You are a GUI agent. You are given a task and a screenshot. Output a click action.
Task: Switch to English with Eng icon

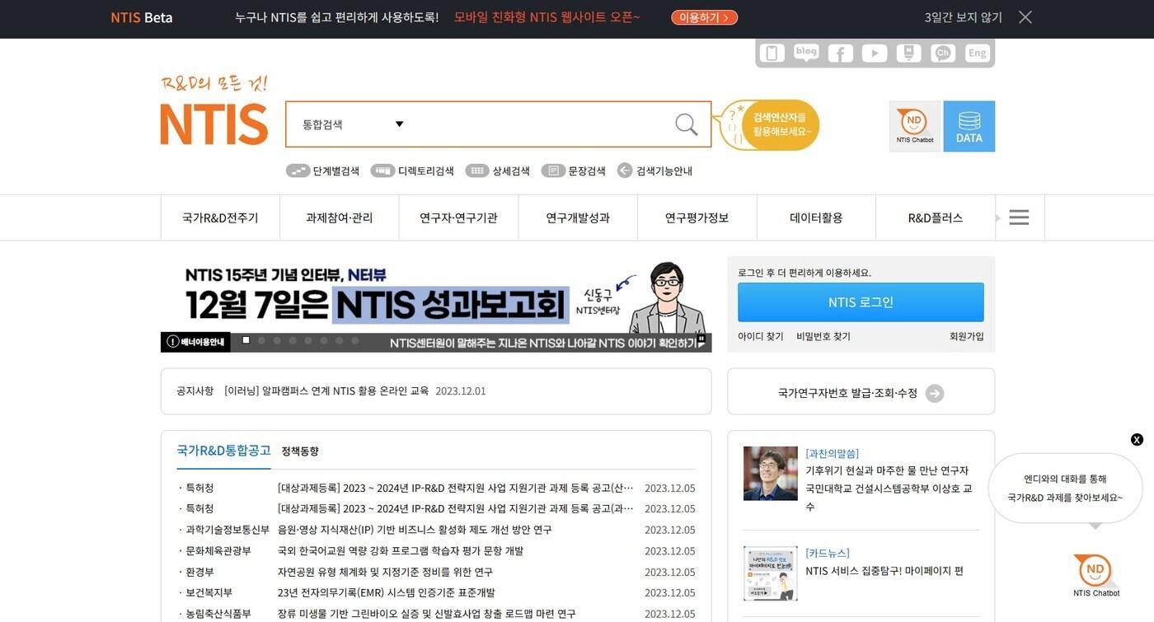point(977,54)
